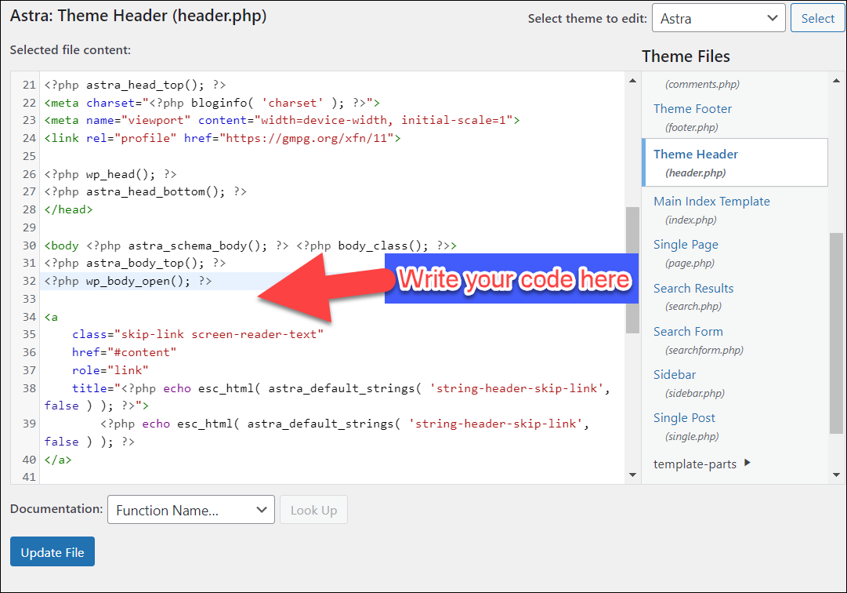This screenshot has width=847, height=593.
Task: Click the Theme Files scrollbar thumb
Action: [836, 333]
